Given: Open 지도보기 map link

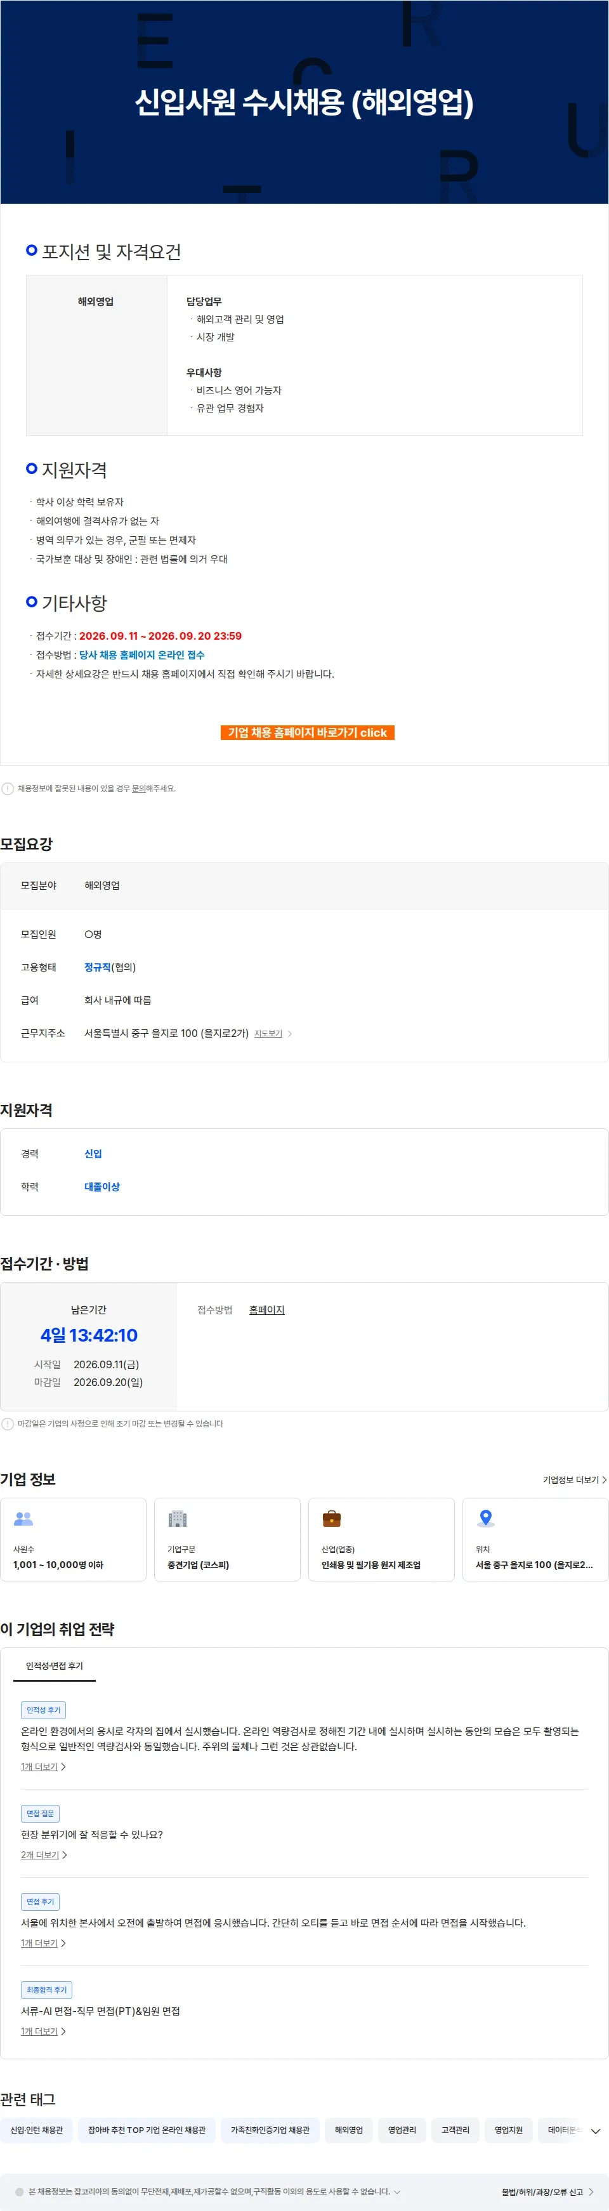Looking at the screenshot, I should coord(268,1033).
